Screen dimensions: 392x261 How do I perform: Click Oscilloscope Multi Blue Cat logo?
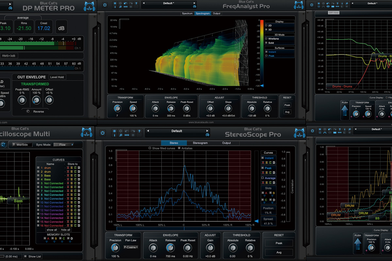pos(86,133)
